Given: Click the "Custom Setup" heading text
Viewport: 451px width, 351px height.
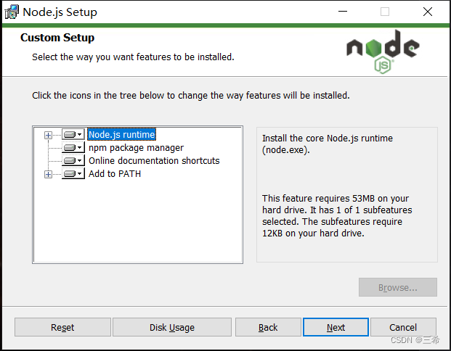Looking at the screenshot, I should coord(57,38).
